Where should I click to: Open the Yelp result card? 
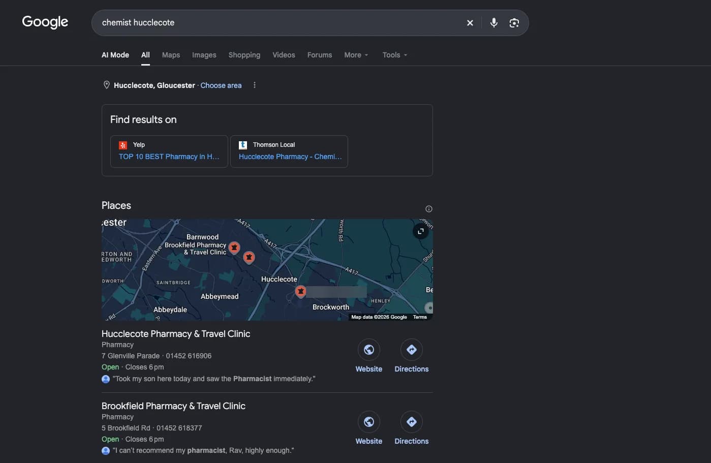pyautogui.click(x=169, y=151)
